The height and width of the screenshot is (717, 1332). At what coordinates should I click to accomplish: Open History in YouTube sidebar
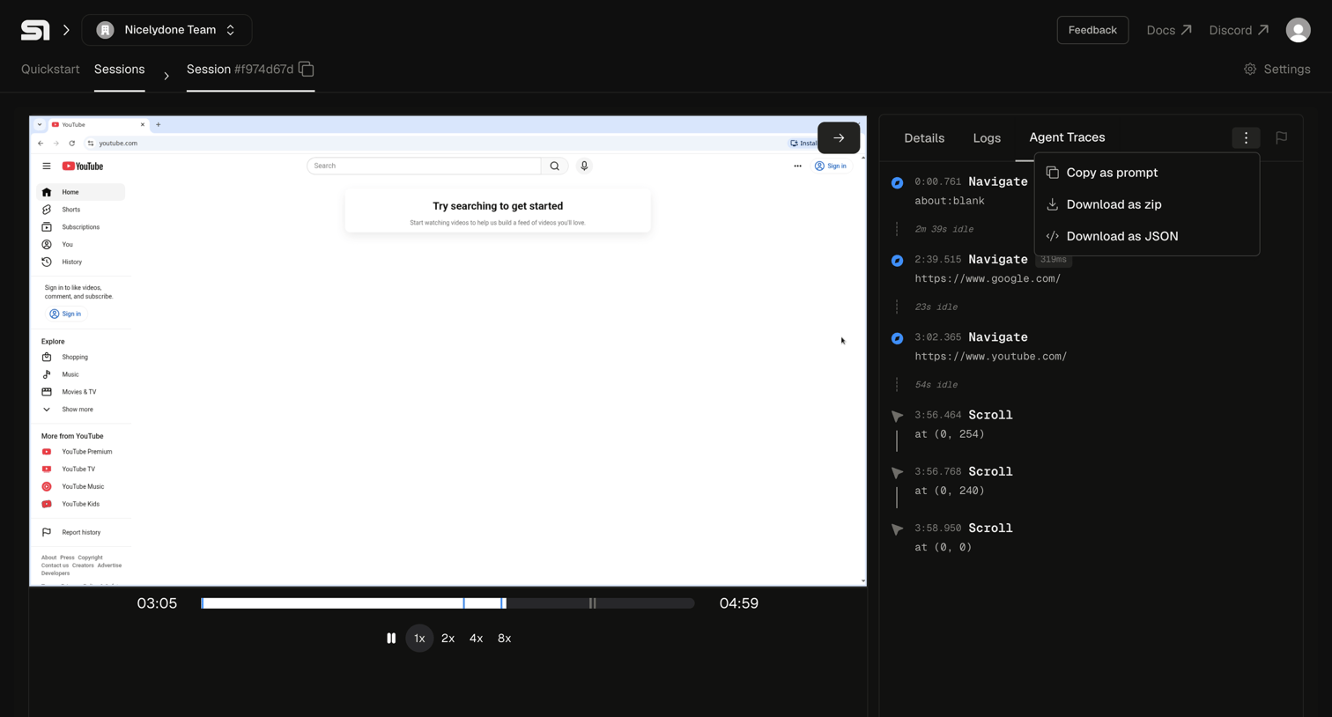81,262
